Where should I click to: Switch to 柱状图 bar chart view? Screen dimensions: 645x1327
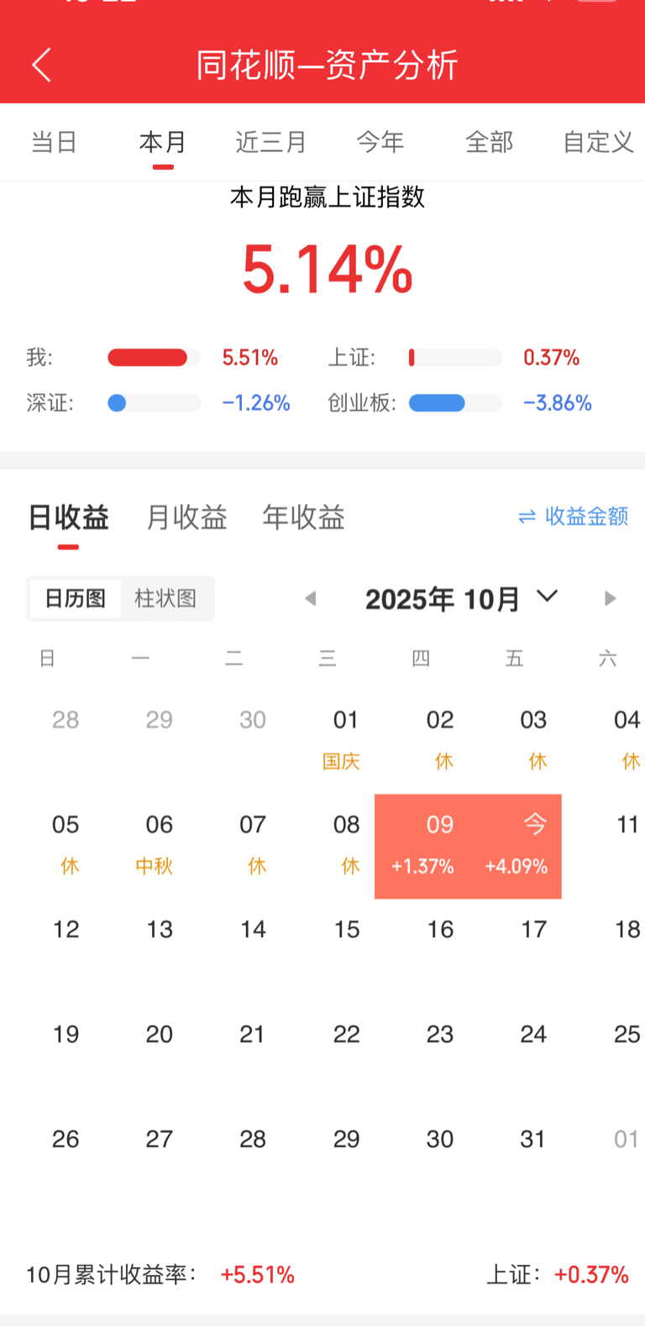click(165, 599)
